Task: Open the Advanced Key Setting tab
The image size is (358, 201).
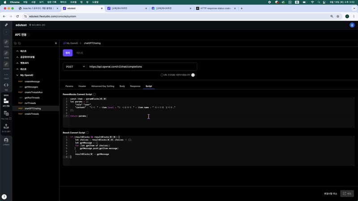Action: 103,86
